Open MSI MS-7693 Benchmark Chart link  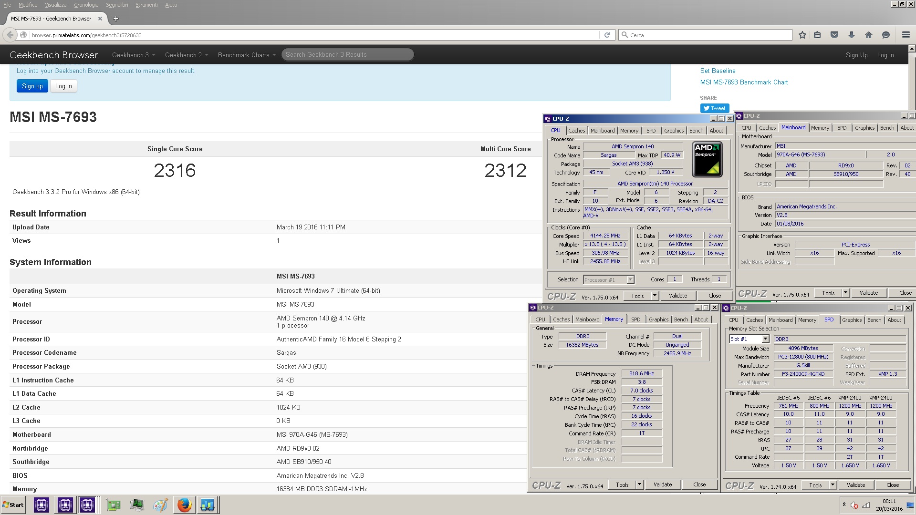(744, 82)
